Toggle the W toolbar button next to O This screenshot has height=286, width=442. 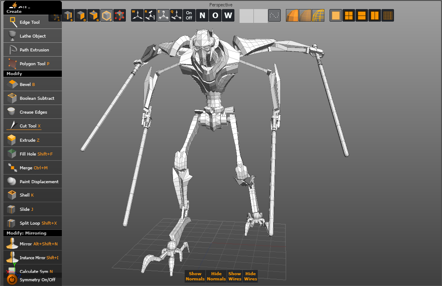tap(228, 15)
